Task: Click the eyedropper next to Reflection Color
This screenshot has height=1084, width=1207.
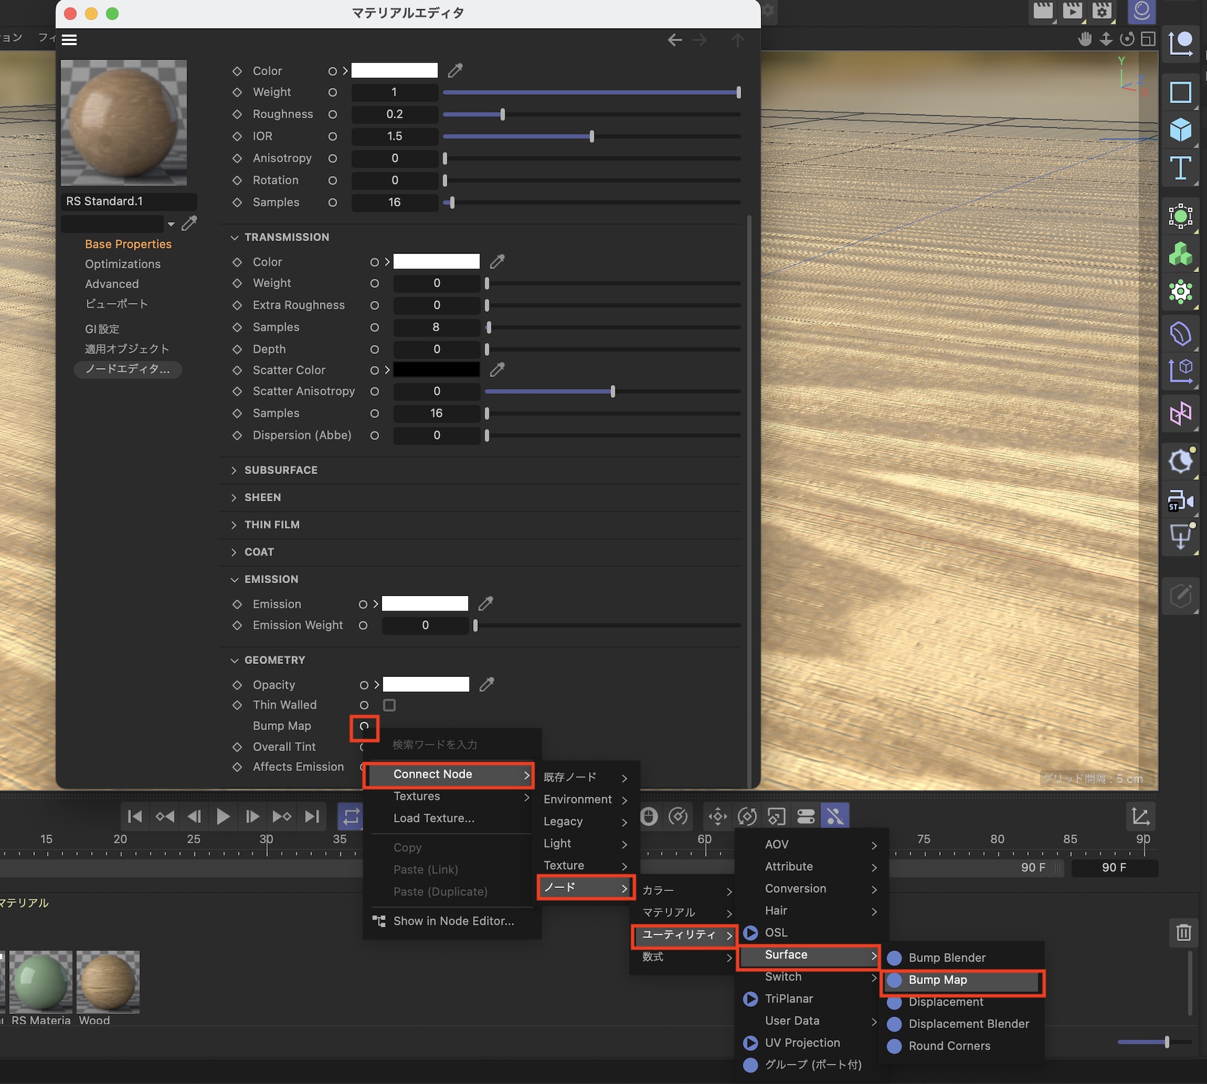Action: [455, 71]
